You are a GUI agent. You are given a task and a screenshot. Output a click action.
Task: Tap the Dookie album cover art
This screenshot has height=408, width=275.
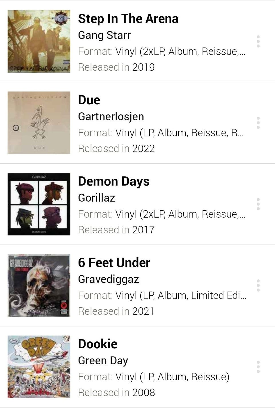pyautogui.click(x=39, y=367)
